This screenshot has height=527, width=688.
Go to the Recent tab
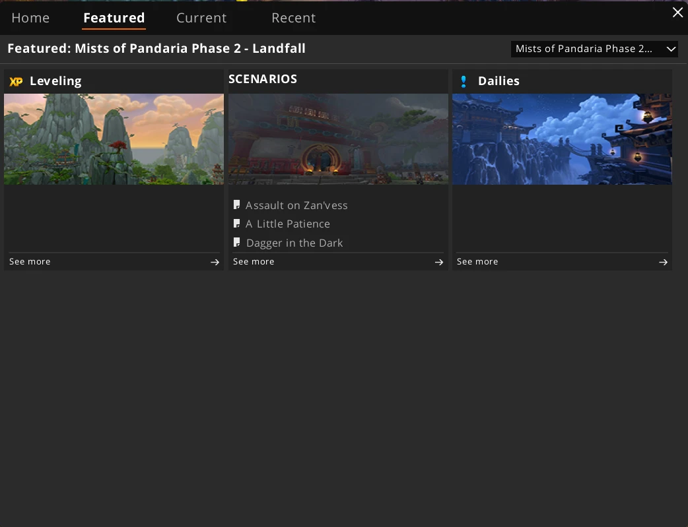click(x=293, y=18)
